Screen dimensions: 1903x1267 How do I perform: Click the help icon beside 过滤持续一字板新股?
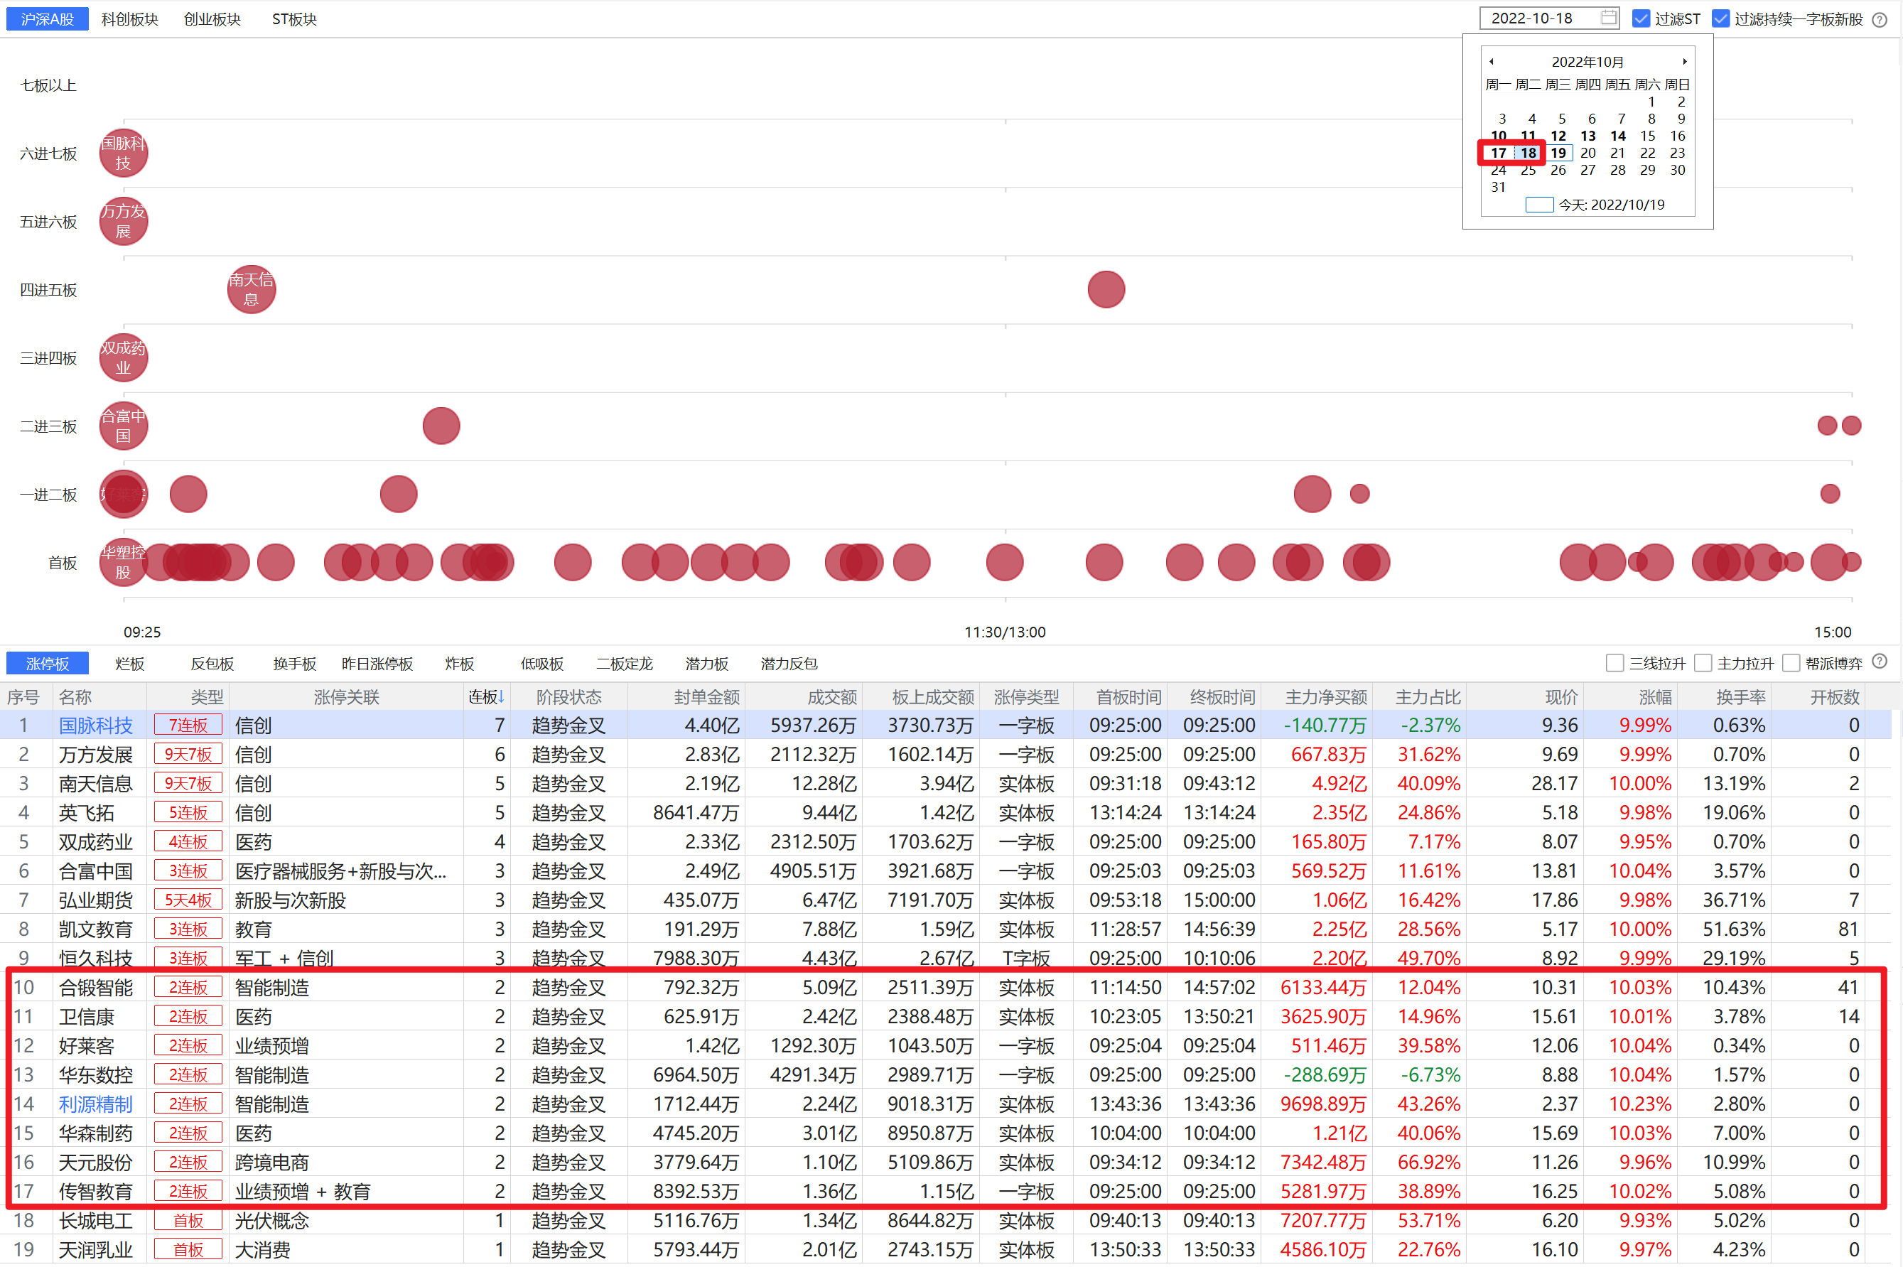(x=1880, y=19)
